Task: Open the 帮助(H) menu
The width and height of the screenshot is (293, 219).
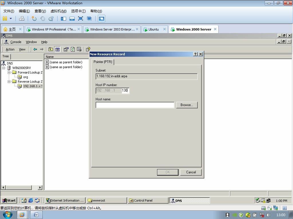Action: 96,11
